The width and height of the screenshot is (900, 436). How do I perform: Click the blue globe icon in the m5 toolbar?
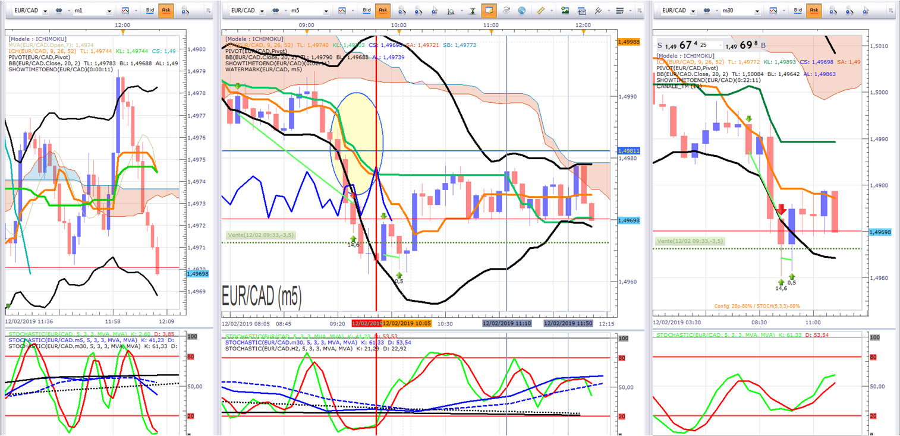tap(522, 11)
